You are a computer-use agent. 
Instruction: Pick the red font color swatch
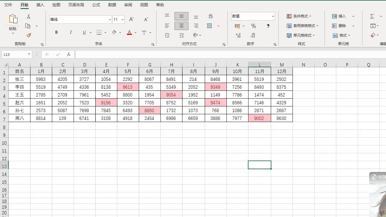(x=129, y=34)
